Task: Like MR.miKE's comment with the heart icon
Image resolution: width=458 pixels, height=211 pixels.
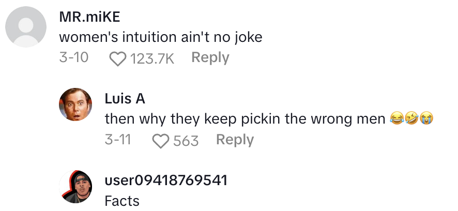Action: [x=118, y=58]
